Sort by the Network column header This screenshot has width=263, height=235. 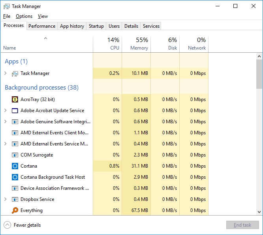click(x=194, y=44)
